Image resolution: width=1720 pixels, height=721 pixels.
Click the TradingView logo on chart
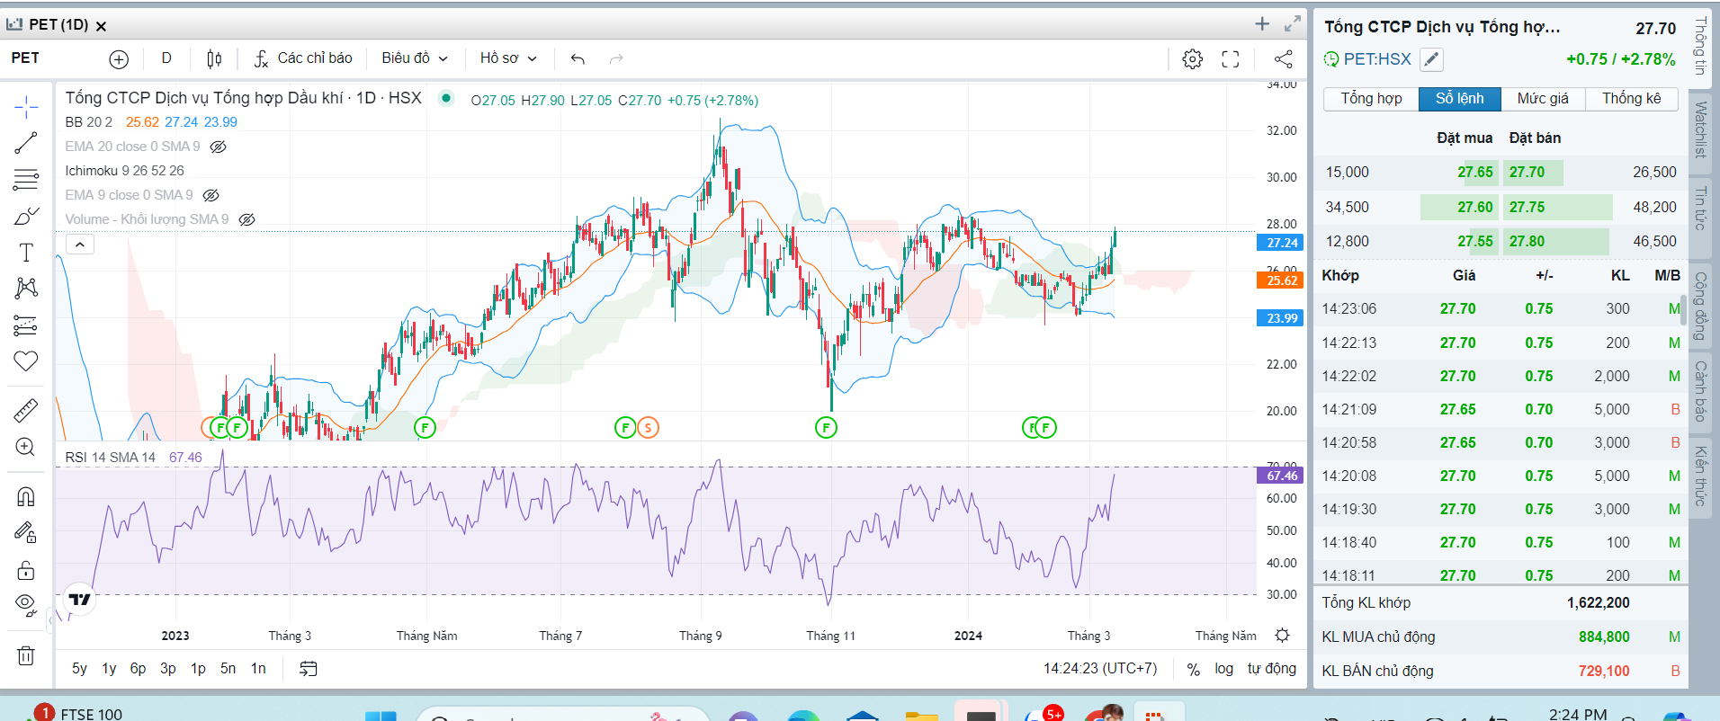(x=80, y=600)
